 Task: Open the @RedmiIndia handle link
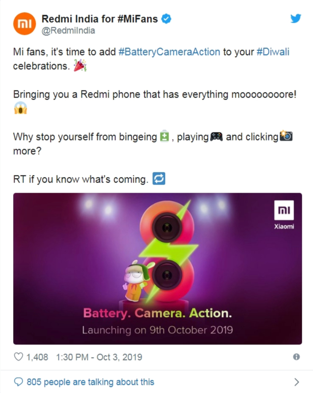tap(68, 30)
